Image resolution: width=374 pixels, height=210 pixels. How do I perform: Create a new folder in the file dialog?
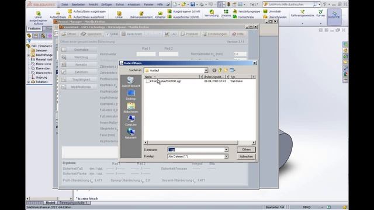coord(226,70)
